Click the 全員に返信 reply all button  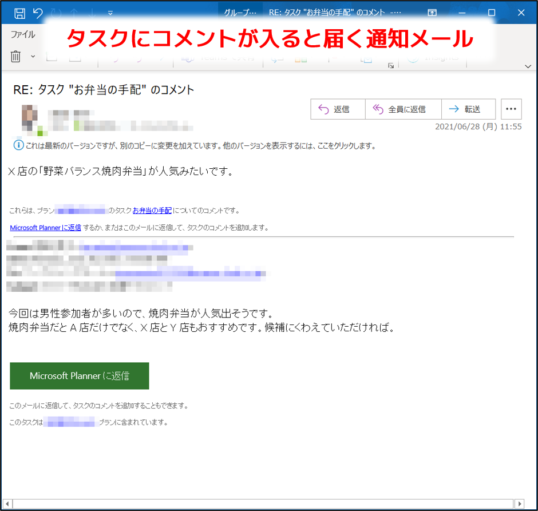click(403, 109)
